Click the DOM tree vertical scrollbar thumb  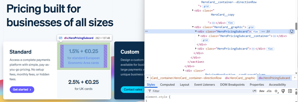[296, 26]
